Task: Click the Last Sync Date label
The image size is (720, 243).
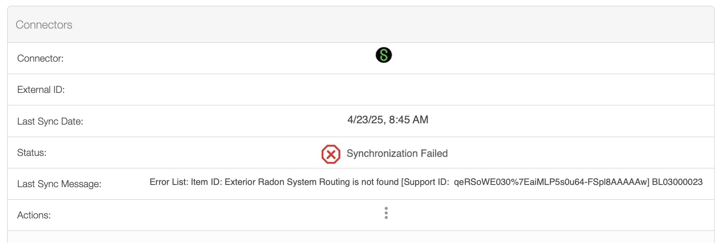Action: click(x=50, y=121)
